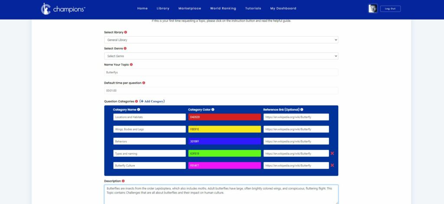Click the Butterflys topic name field
444x204 pixels.
pyautogui.click(x=221, y=72)
